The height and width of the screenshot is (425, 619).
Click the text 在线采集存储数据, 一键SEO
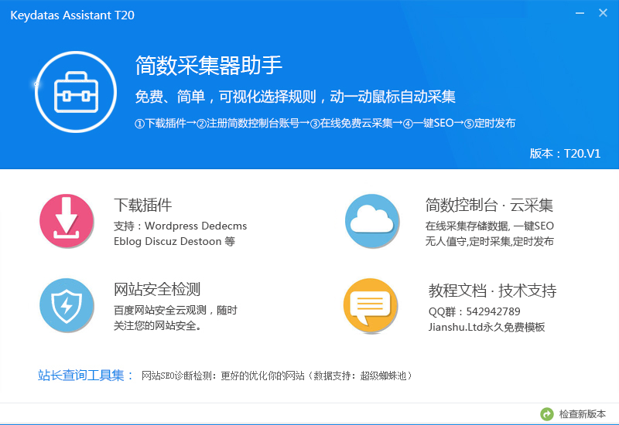(490, 226)
